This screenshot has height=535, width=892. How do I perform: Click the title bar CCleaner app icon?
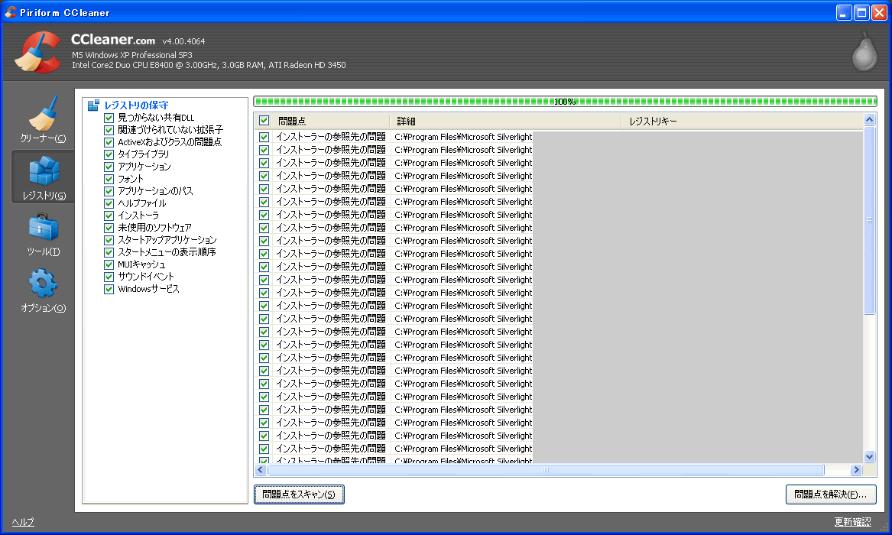[x=10, y=12]
